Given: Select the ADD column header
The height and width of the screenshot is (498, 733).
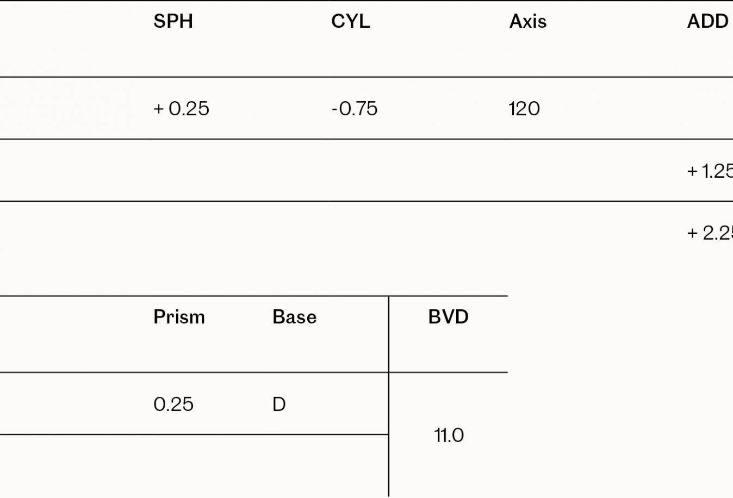Looking at the screenshot, I should (x=707, y=21).
